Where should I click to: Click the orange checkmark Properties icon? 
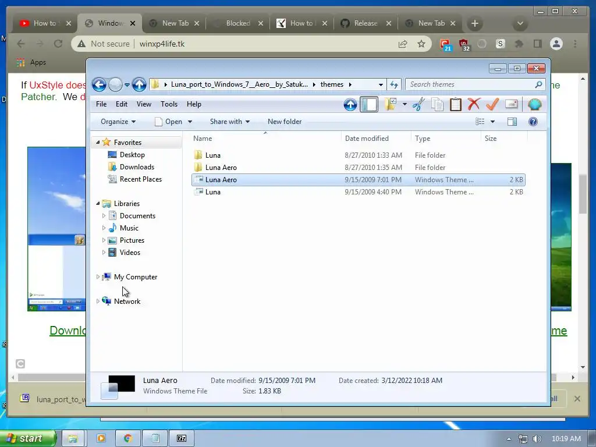tap(492, 104)
